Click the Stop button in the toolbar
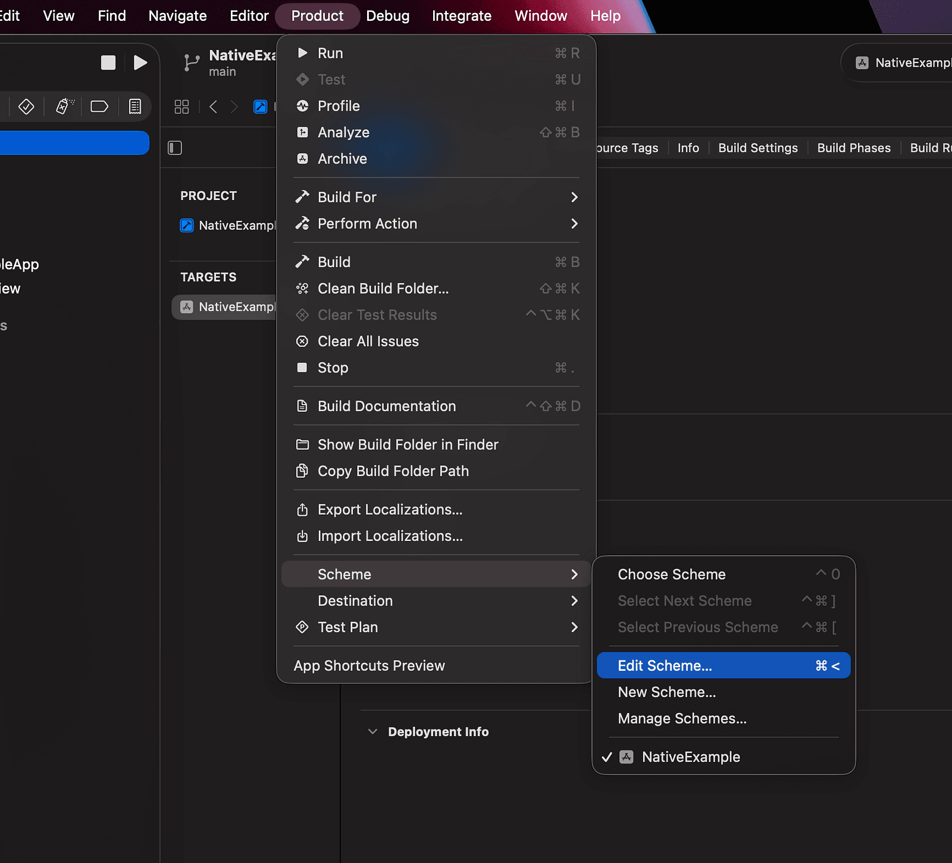Image resolution: width=952 pixels, height=863 pixels. tap(108, 62)
